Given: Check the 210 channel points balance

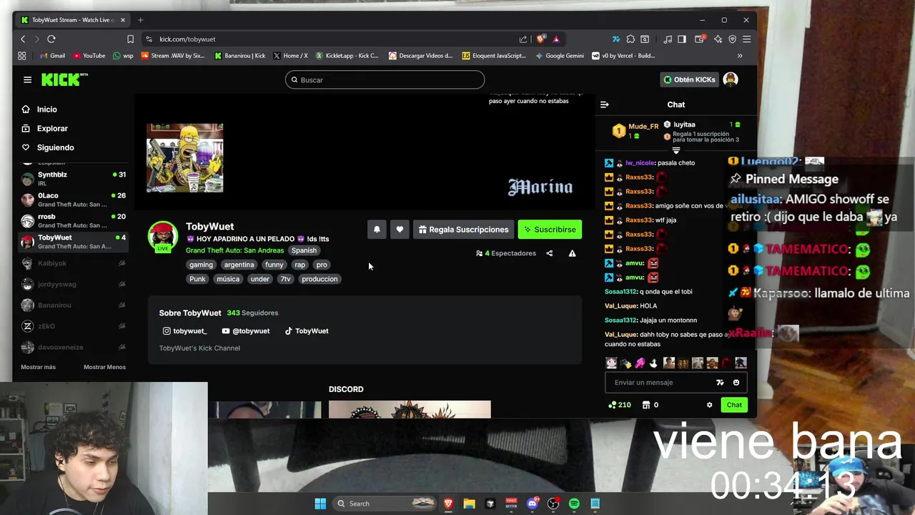Looking at the screenshot, I should (619, 405).
